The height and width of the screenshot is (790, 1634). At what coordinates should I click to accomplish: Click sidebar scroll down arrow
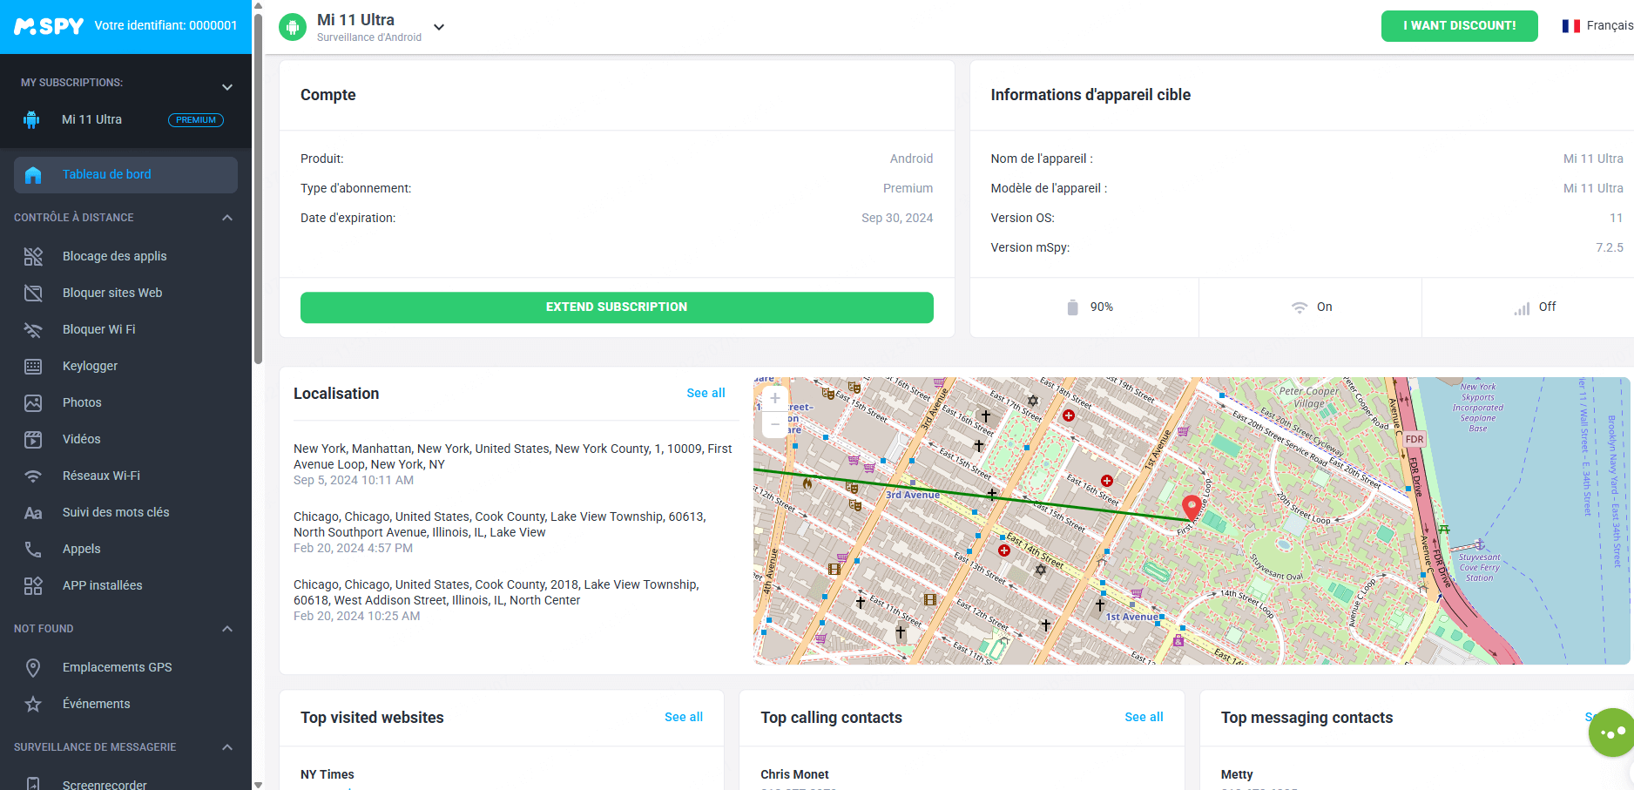(x=258, y=784)
